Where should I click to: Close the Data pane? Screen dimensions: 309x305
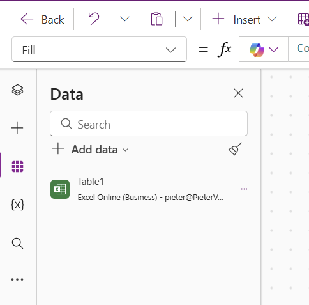[238, 93]
